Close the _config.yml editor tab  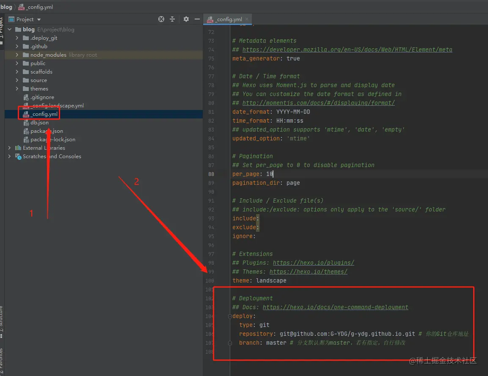coord(247,19)
